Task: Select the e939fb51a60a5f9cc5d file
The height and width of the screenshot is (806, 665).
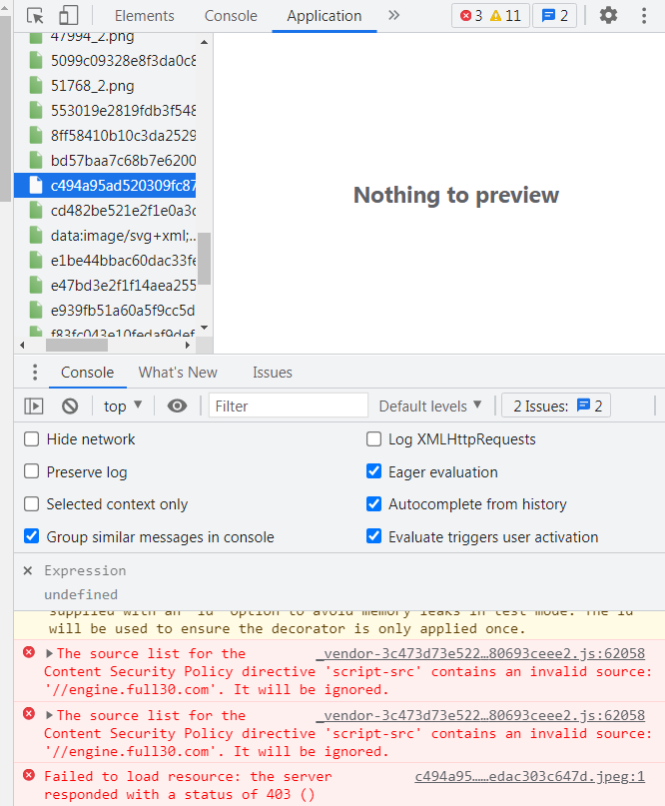Action: coord(124,310)
